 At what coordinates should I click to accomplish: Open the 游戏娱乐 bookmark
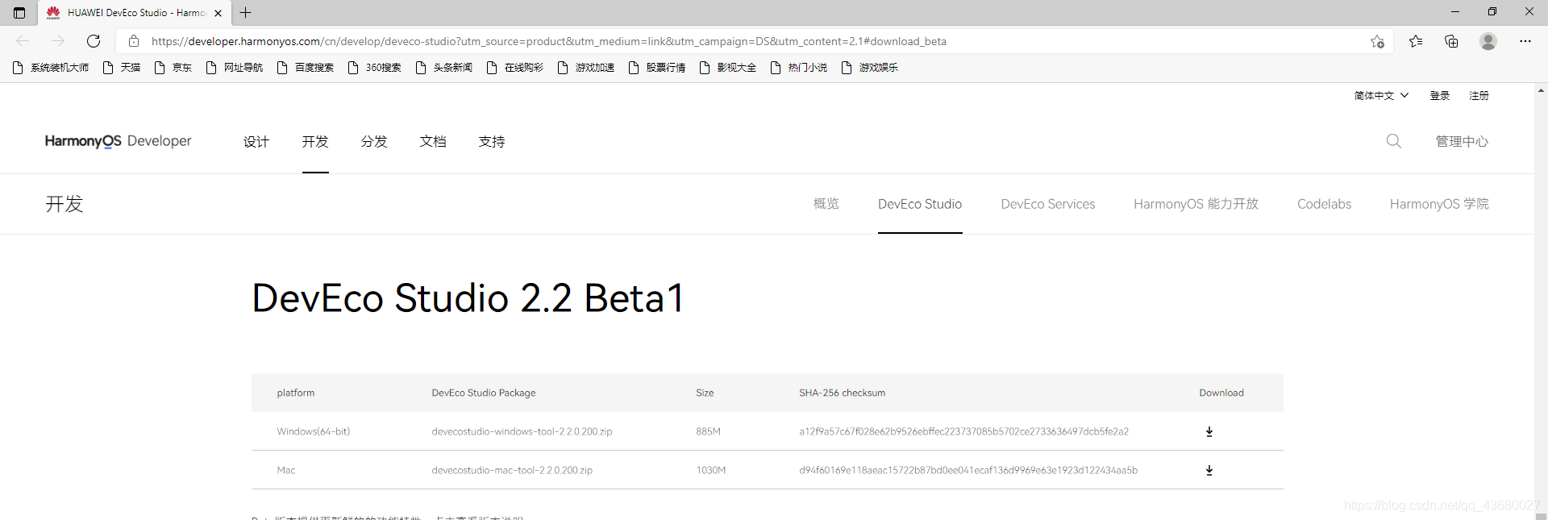click(x=870, y=68)
